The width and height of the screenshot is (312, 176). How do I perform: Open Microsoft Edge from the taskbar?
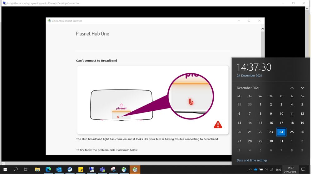(48, 169)
